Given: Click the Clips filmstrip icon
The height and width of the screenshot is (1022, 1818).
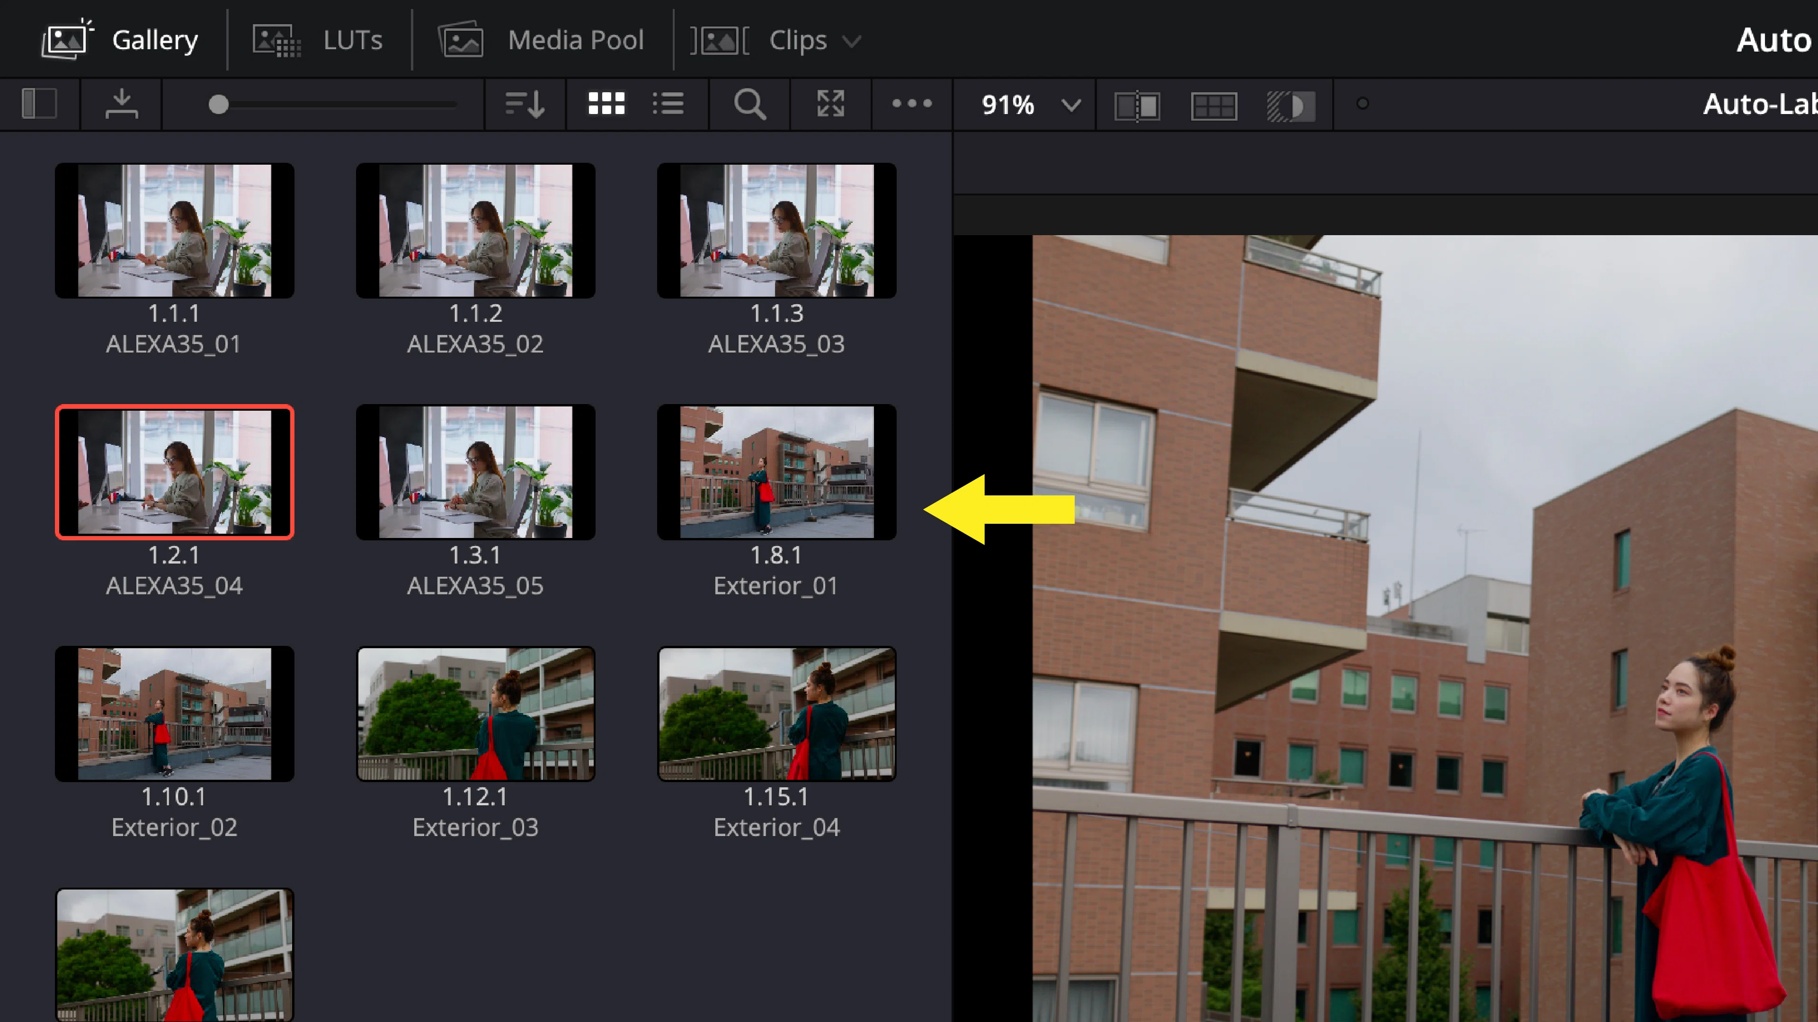Looking at the screenshot, I should [719, 40].
